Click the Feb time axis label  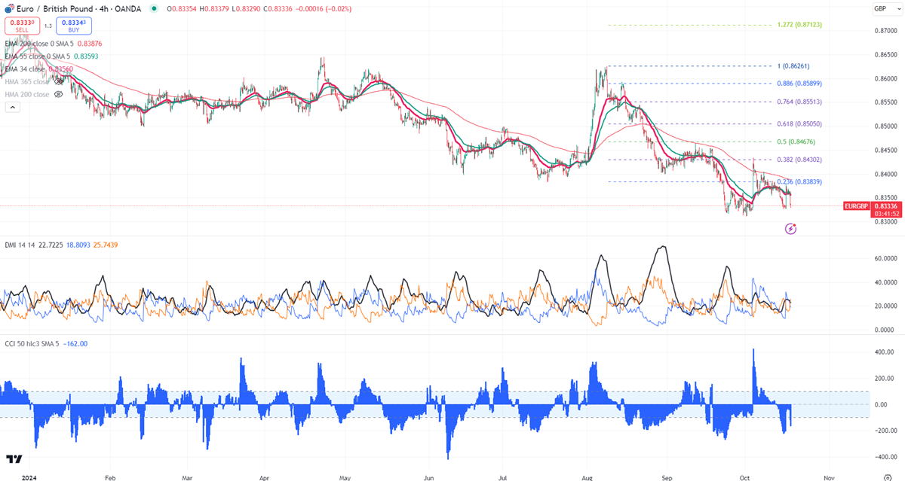[110, 477]
